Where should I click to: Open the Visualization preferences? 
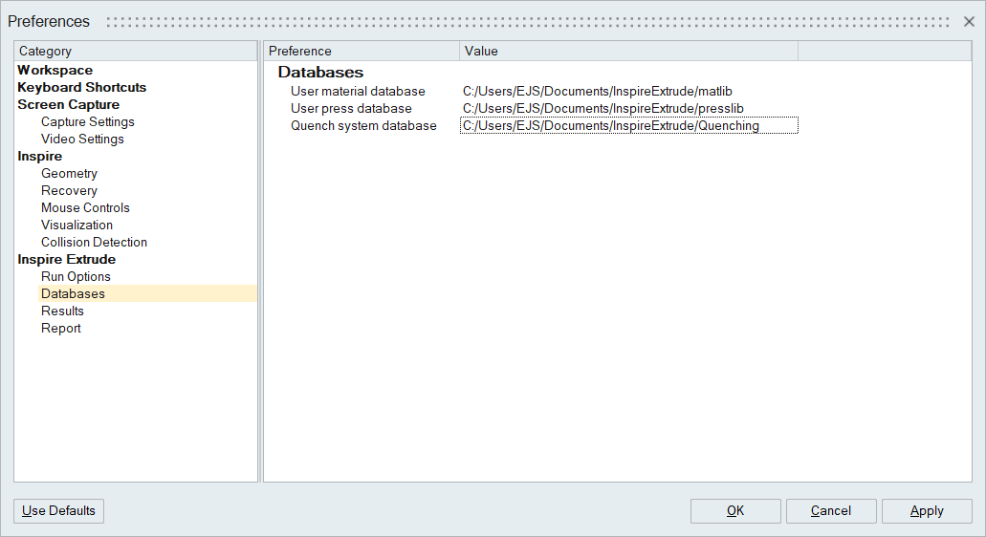pos(77,226)
